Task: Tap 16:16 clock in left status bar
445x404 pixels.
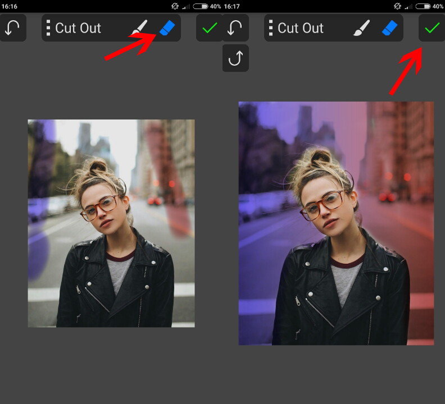Action: tap(10, 6)
